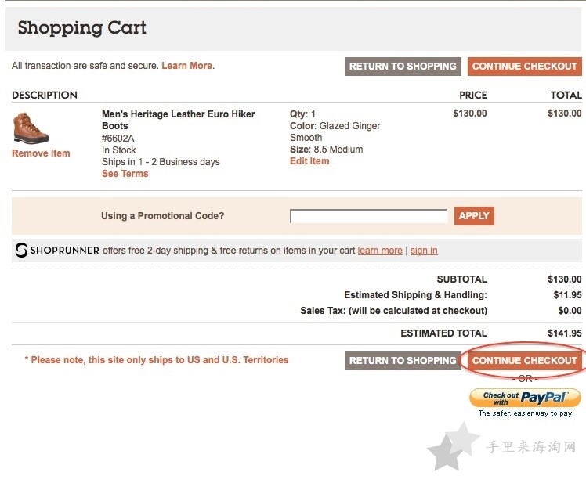Screen dimensions: 586x483
Task: Open ShopRunner learn more link
Action: tap(380, 251)
